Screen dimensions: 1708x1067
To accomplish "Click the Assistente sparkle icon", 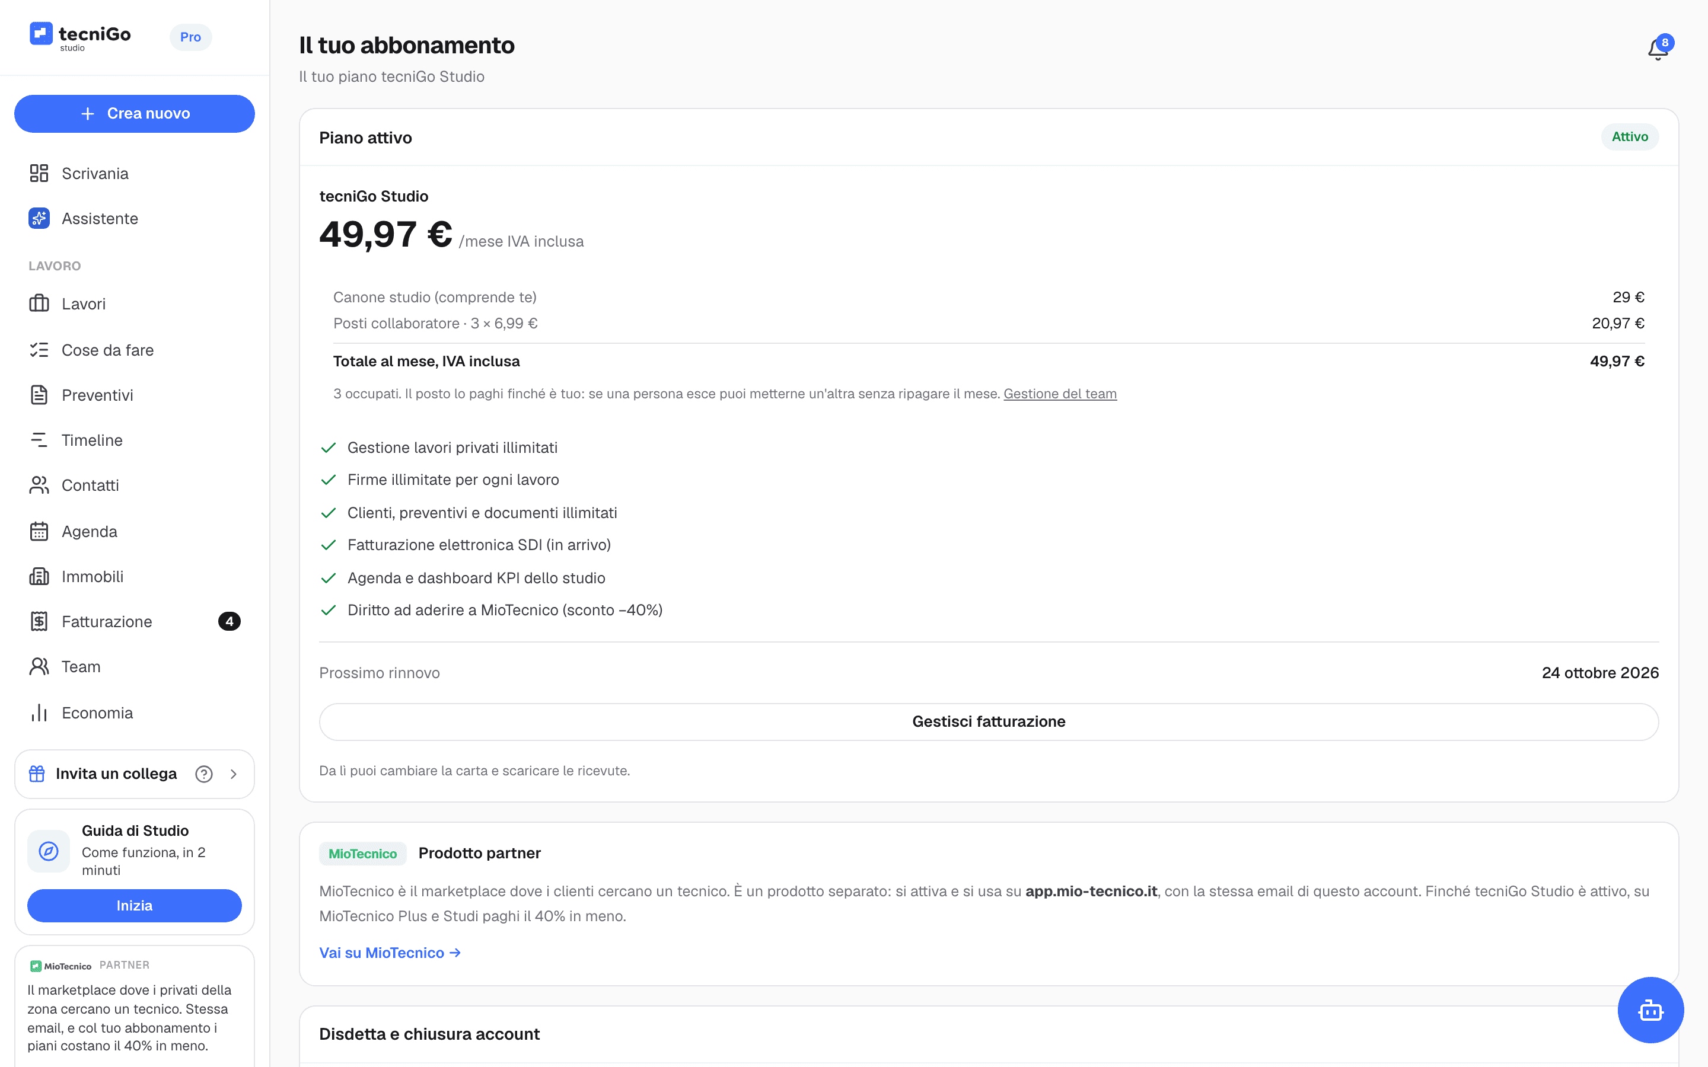I will (39, 219).
